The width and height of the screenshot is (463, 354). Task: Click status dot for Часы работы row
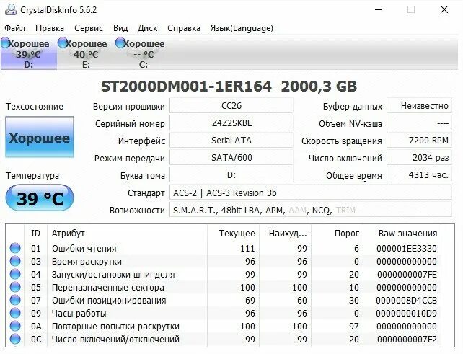pos(15,313)
